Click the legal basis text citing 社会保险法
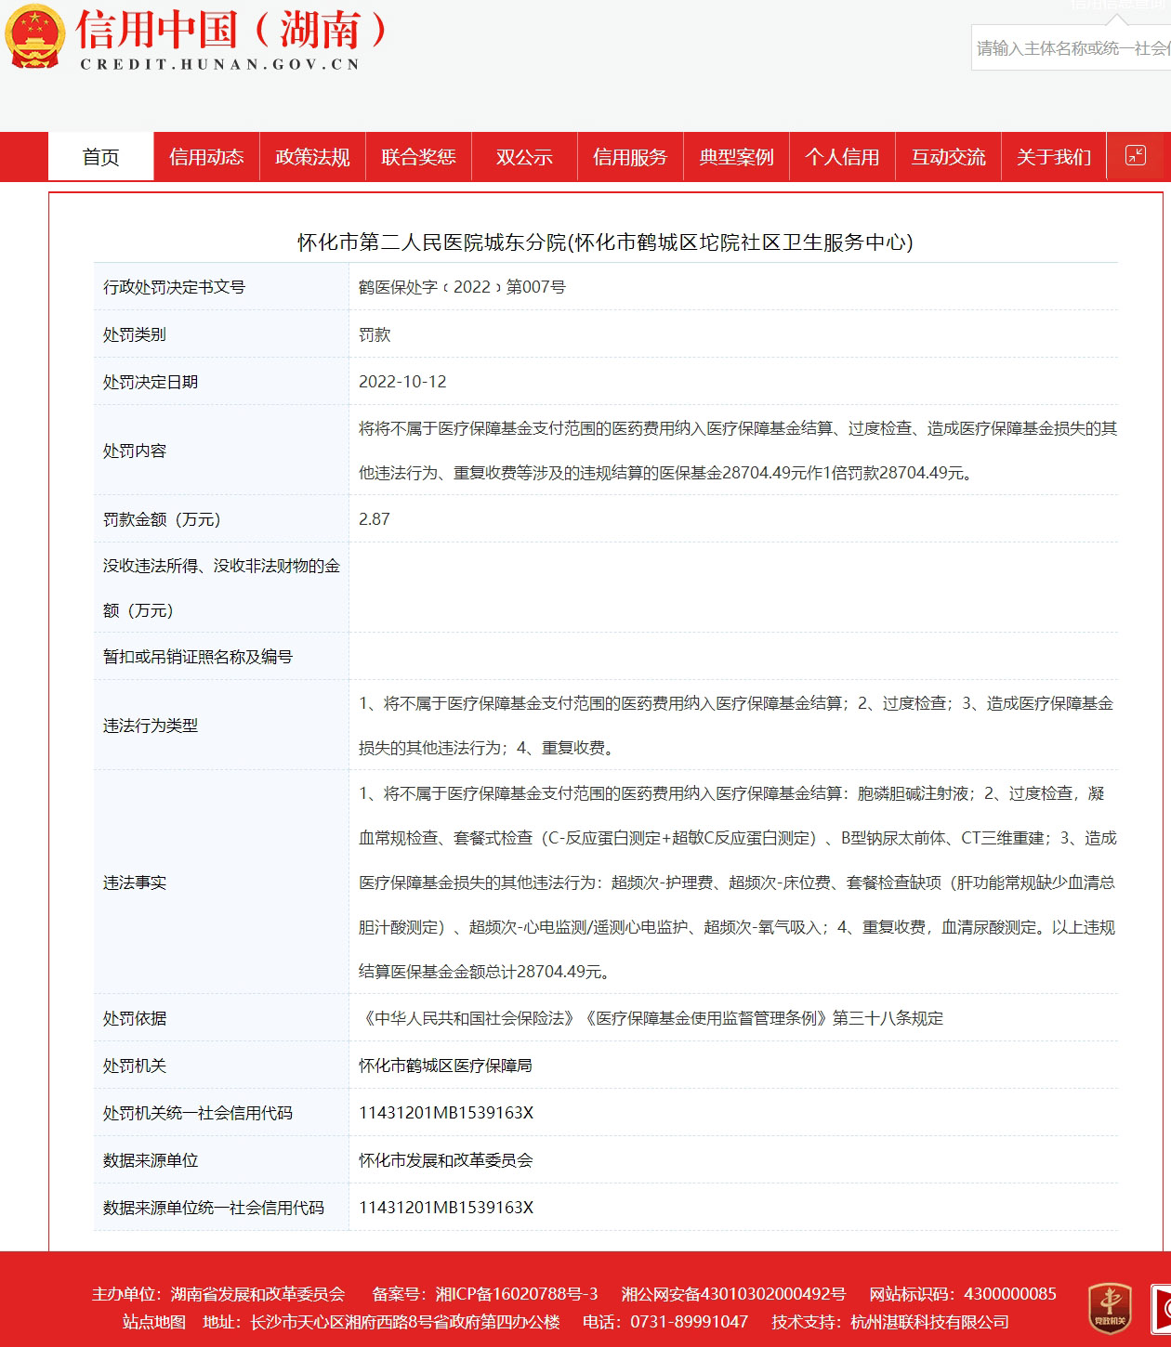Viewport: 1171px width, 1347px height. click(x=651, y=1018)
